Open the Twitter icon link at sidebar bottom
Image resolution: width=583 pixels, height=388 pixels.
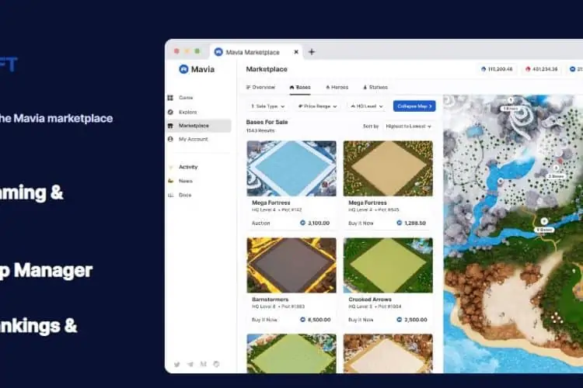pos(177,364)
